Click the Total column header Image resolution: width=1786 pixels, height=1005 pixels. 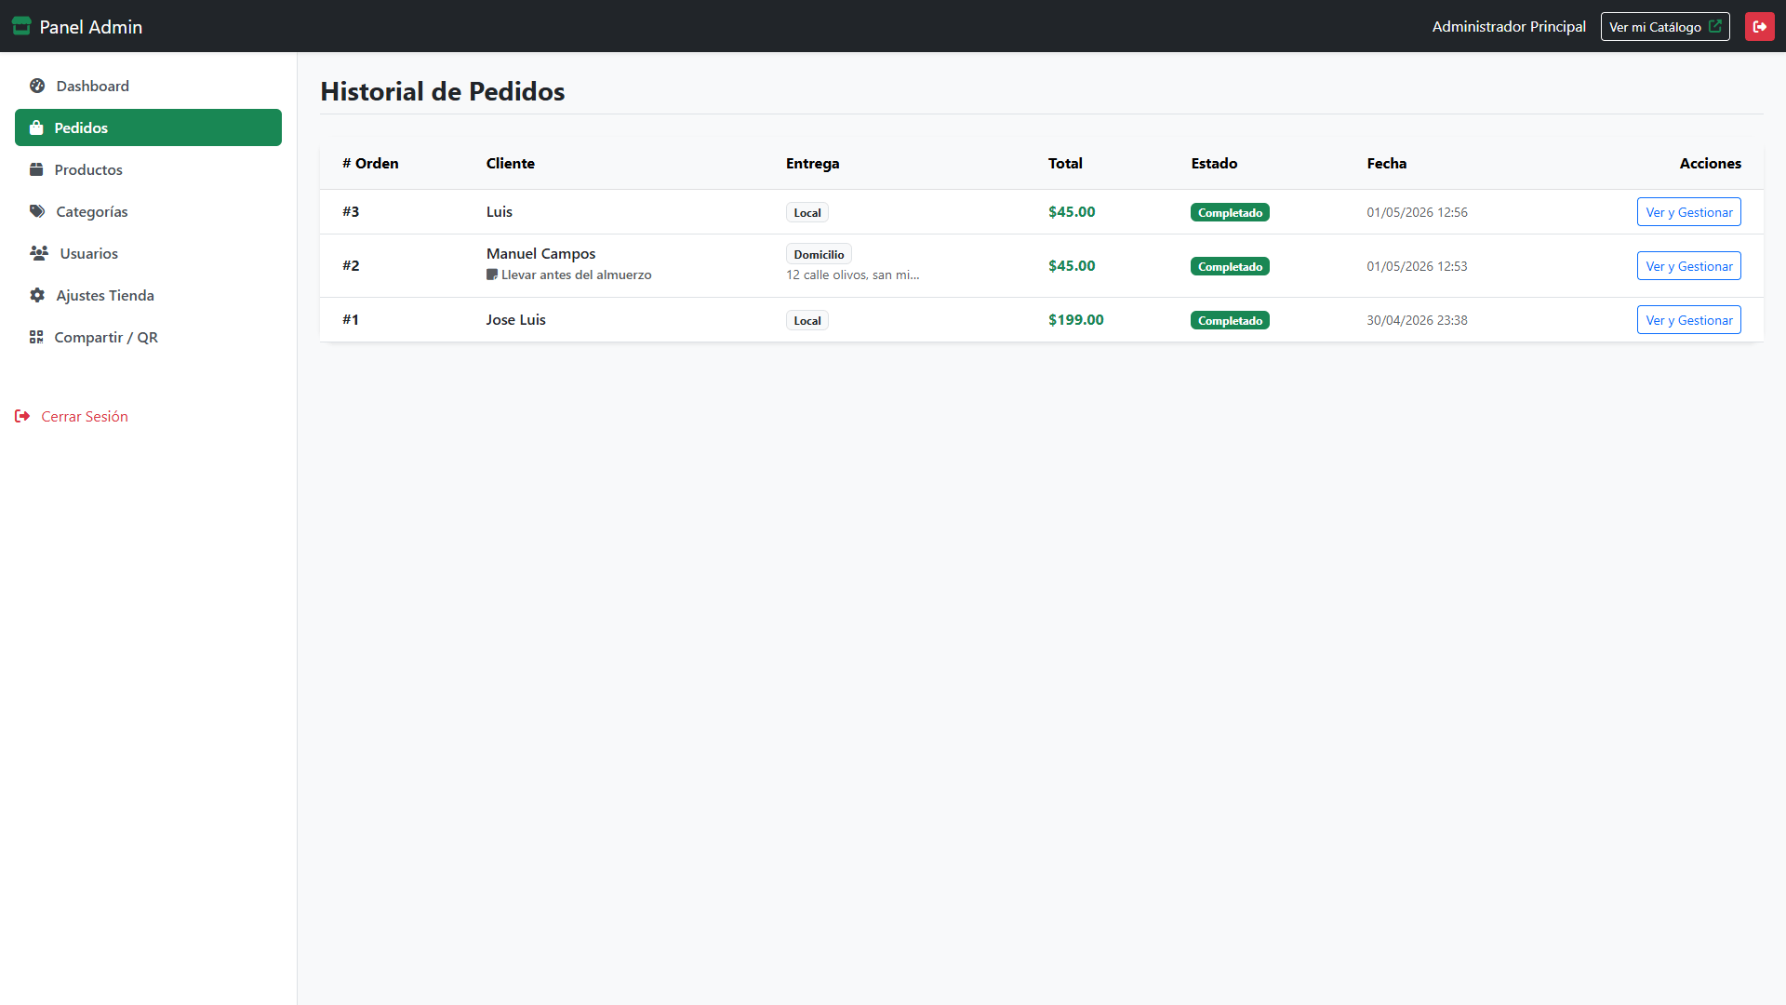pyautogui.click(x=1065, y=163)
